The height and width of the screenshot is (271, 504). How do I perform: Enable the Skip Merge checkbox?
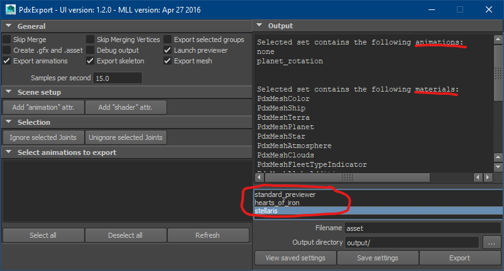click(7, 40)
